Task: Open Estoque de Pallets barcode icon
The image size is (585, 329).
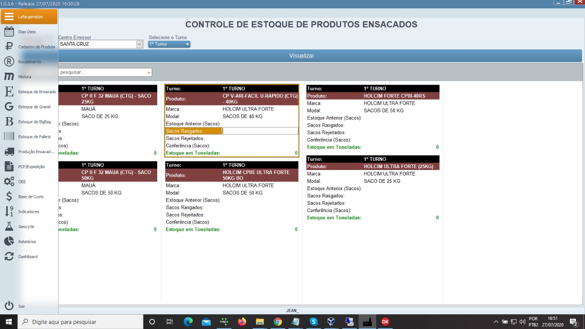Action: 9,137
